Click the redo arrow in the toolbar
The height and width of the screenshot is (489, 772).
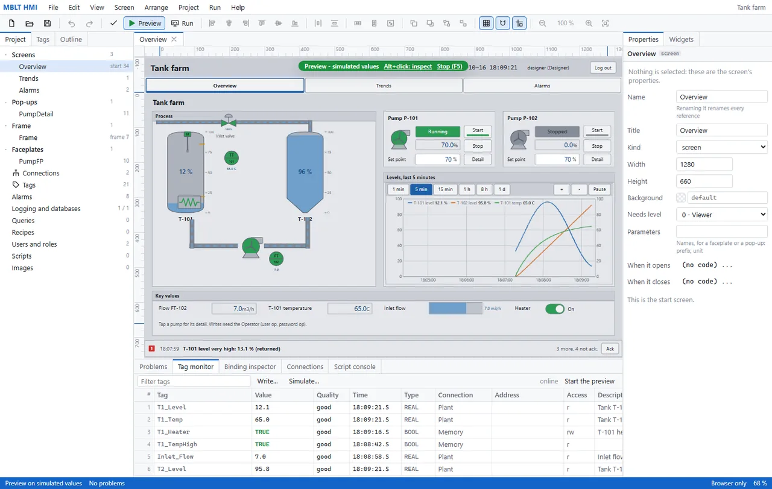89,24
